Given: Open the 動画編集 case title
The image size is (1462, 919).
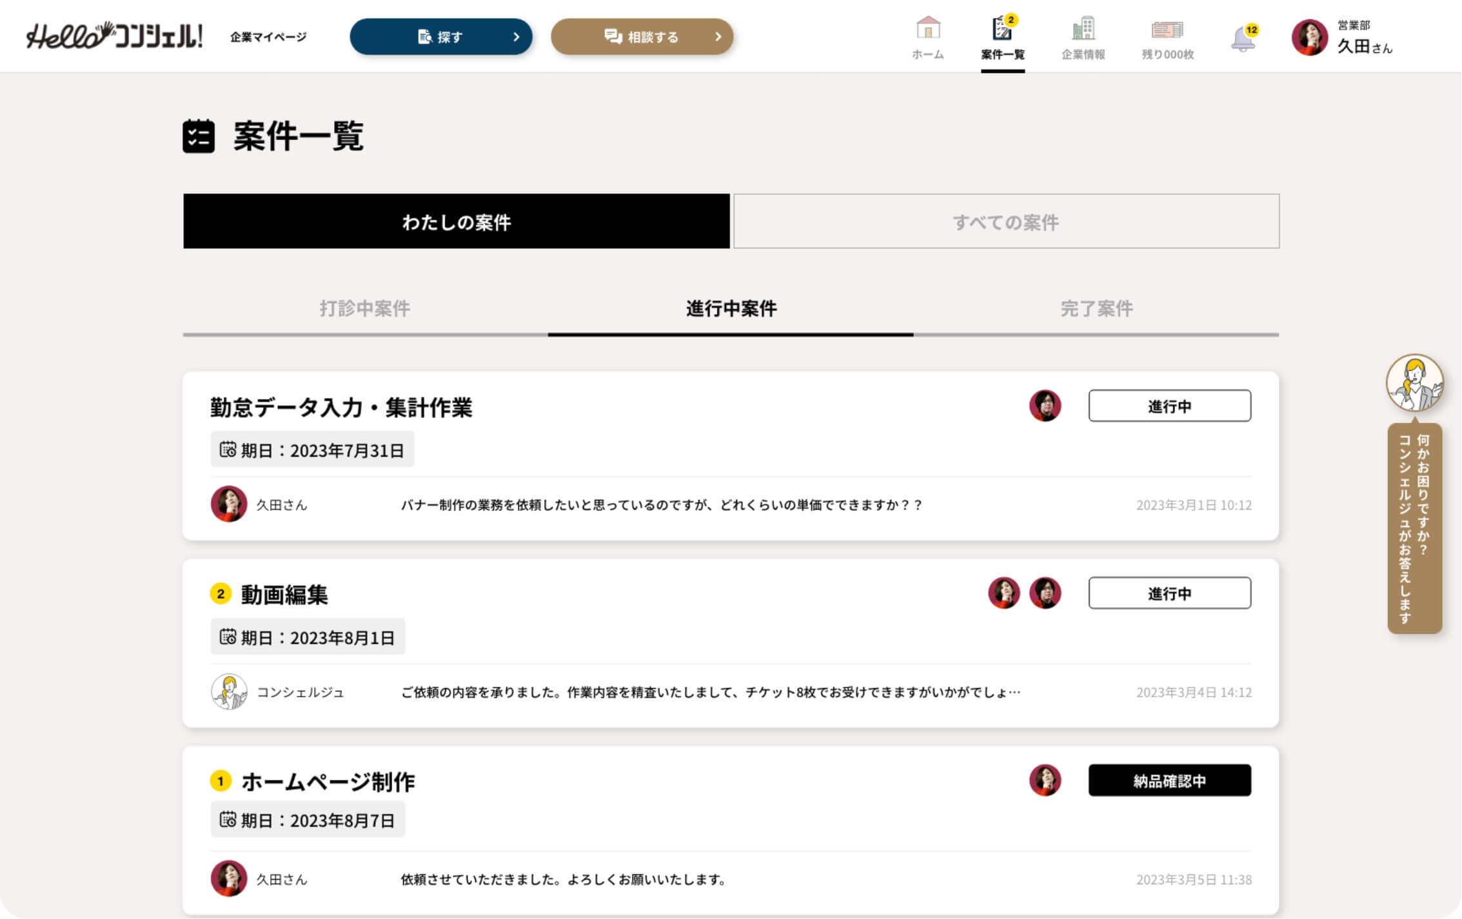Looking at the screenshot, I should [284, 595].
